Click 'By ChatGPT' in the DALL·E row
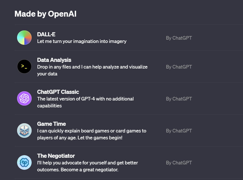The height and width of the screenshot is (180, 243). tap(179, 38)
